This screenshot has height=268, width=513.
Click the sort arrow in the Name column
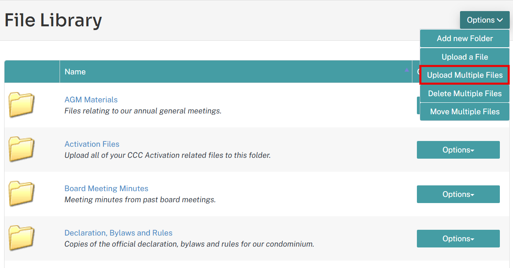[407, 71]
